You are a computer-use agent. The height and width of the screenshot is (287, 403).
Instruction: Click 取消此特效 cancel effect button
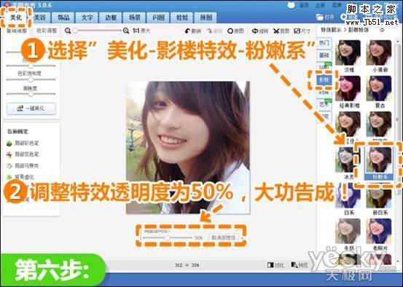pos(223,237)
